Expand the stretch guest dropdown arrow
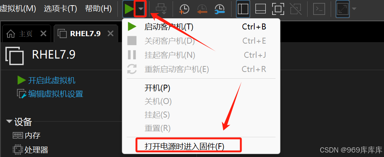This screenshot has height=157, width=384. 354,9
